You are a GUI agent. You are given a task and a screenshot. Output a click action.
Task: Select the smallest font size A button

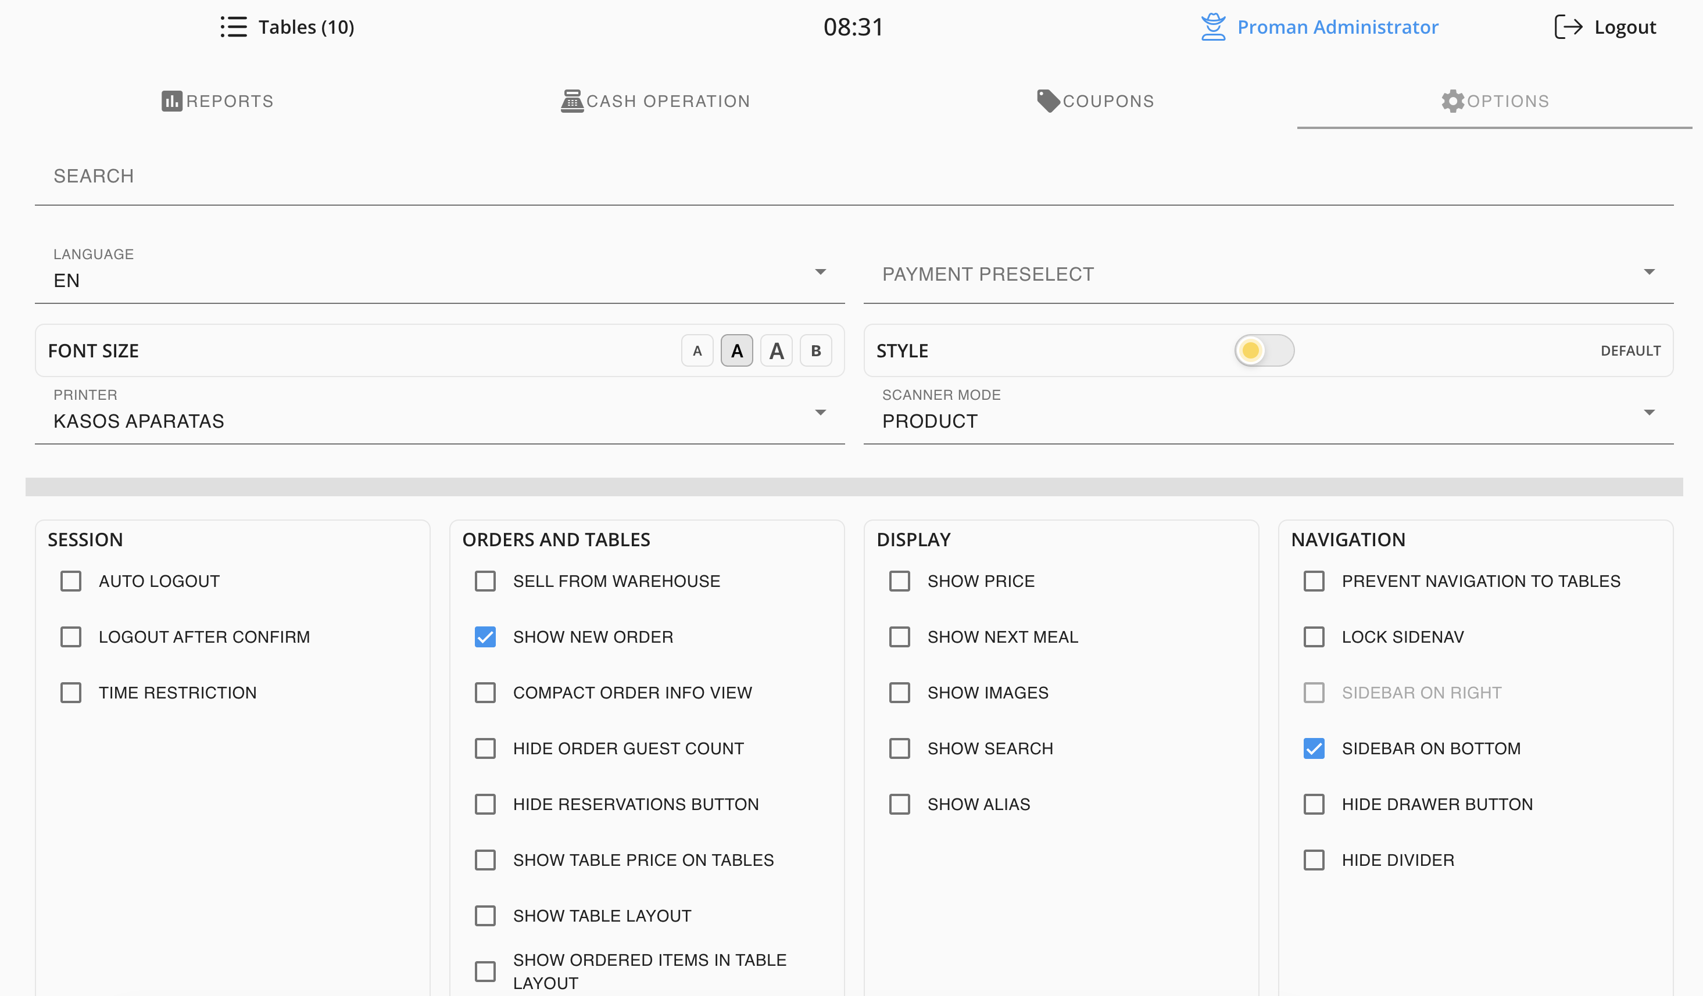(x=697, y=351)
